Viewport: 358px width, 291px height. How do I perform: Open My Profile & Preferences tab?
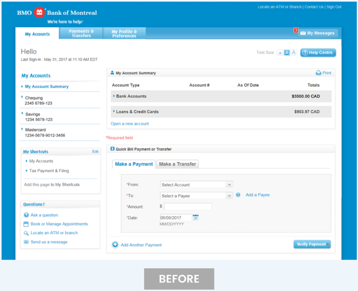(x=124, y=33)
